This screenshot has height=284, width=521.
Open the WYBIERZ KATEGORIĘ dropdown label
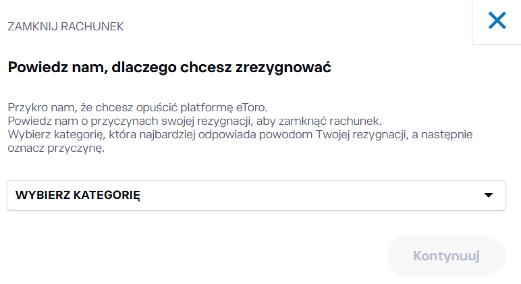78,196
